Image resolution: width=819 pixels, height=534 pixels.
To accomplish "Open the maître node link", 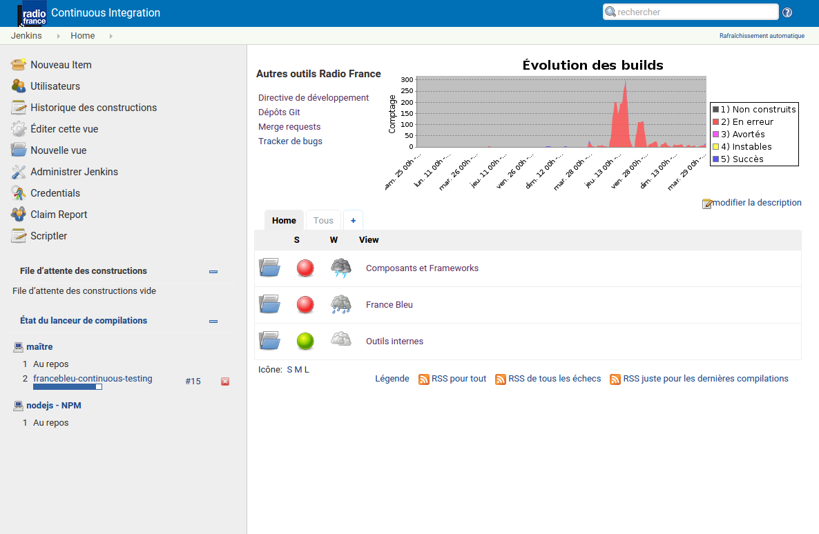I will 39,346.
